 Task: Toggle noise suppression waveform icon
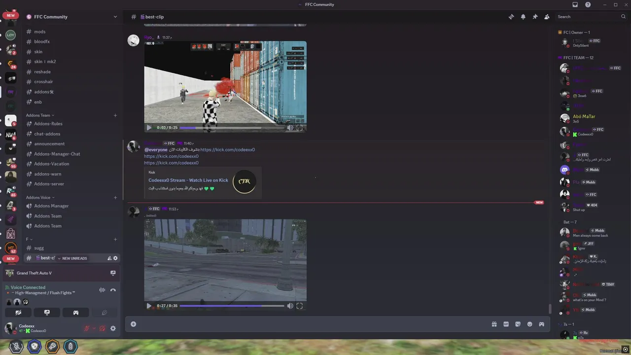click(102, 290)
